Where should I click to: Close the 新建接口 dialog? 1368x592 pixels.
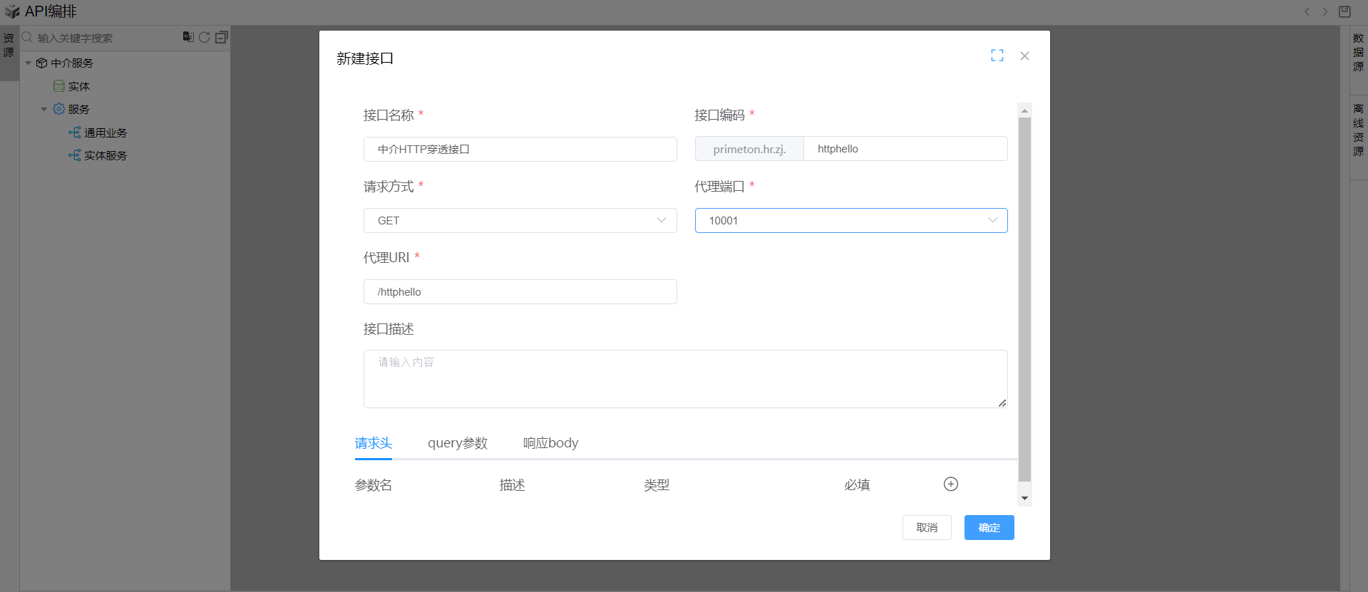pyautogui.click(x=1024, y=56)
